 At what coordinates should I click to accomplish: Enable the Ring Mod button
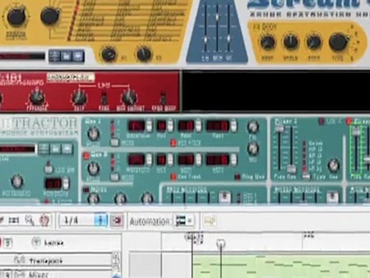[237, 177]
